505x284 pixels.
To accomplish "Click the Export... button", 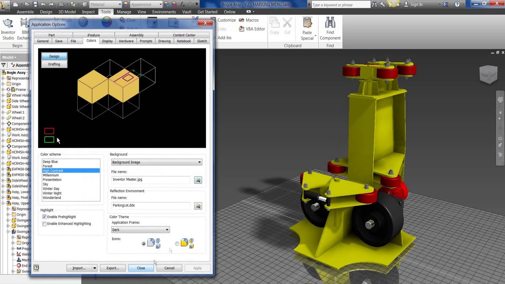I will click(112, 268).
